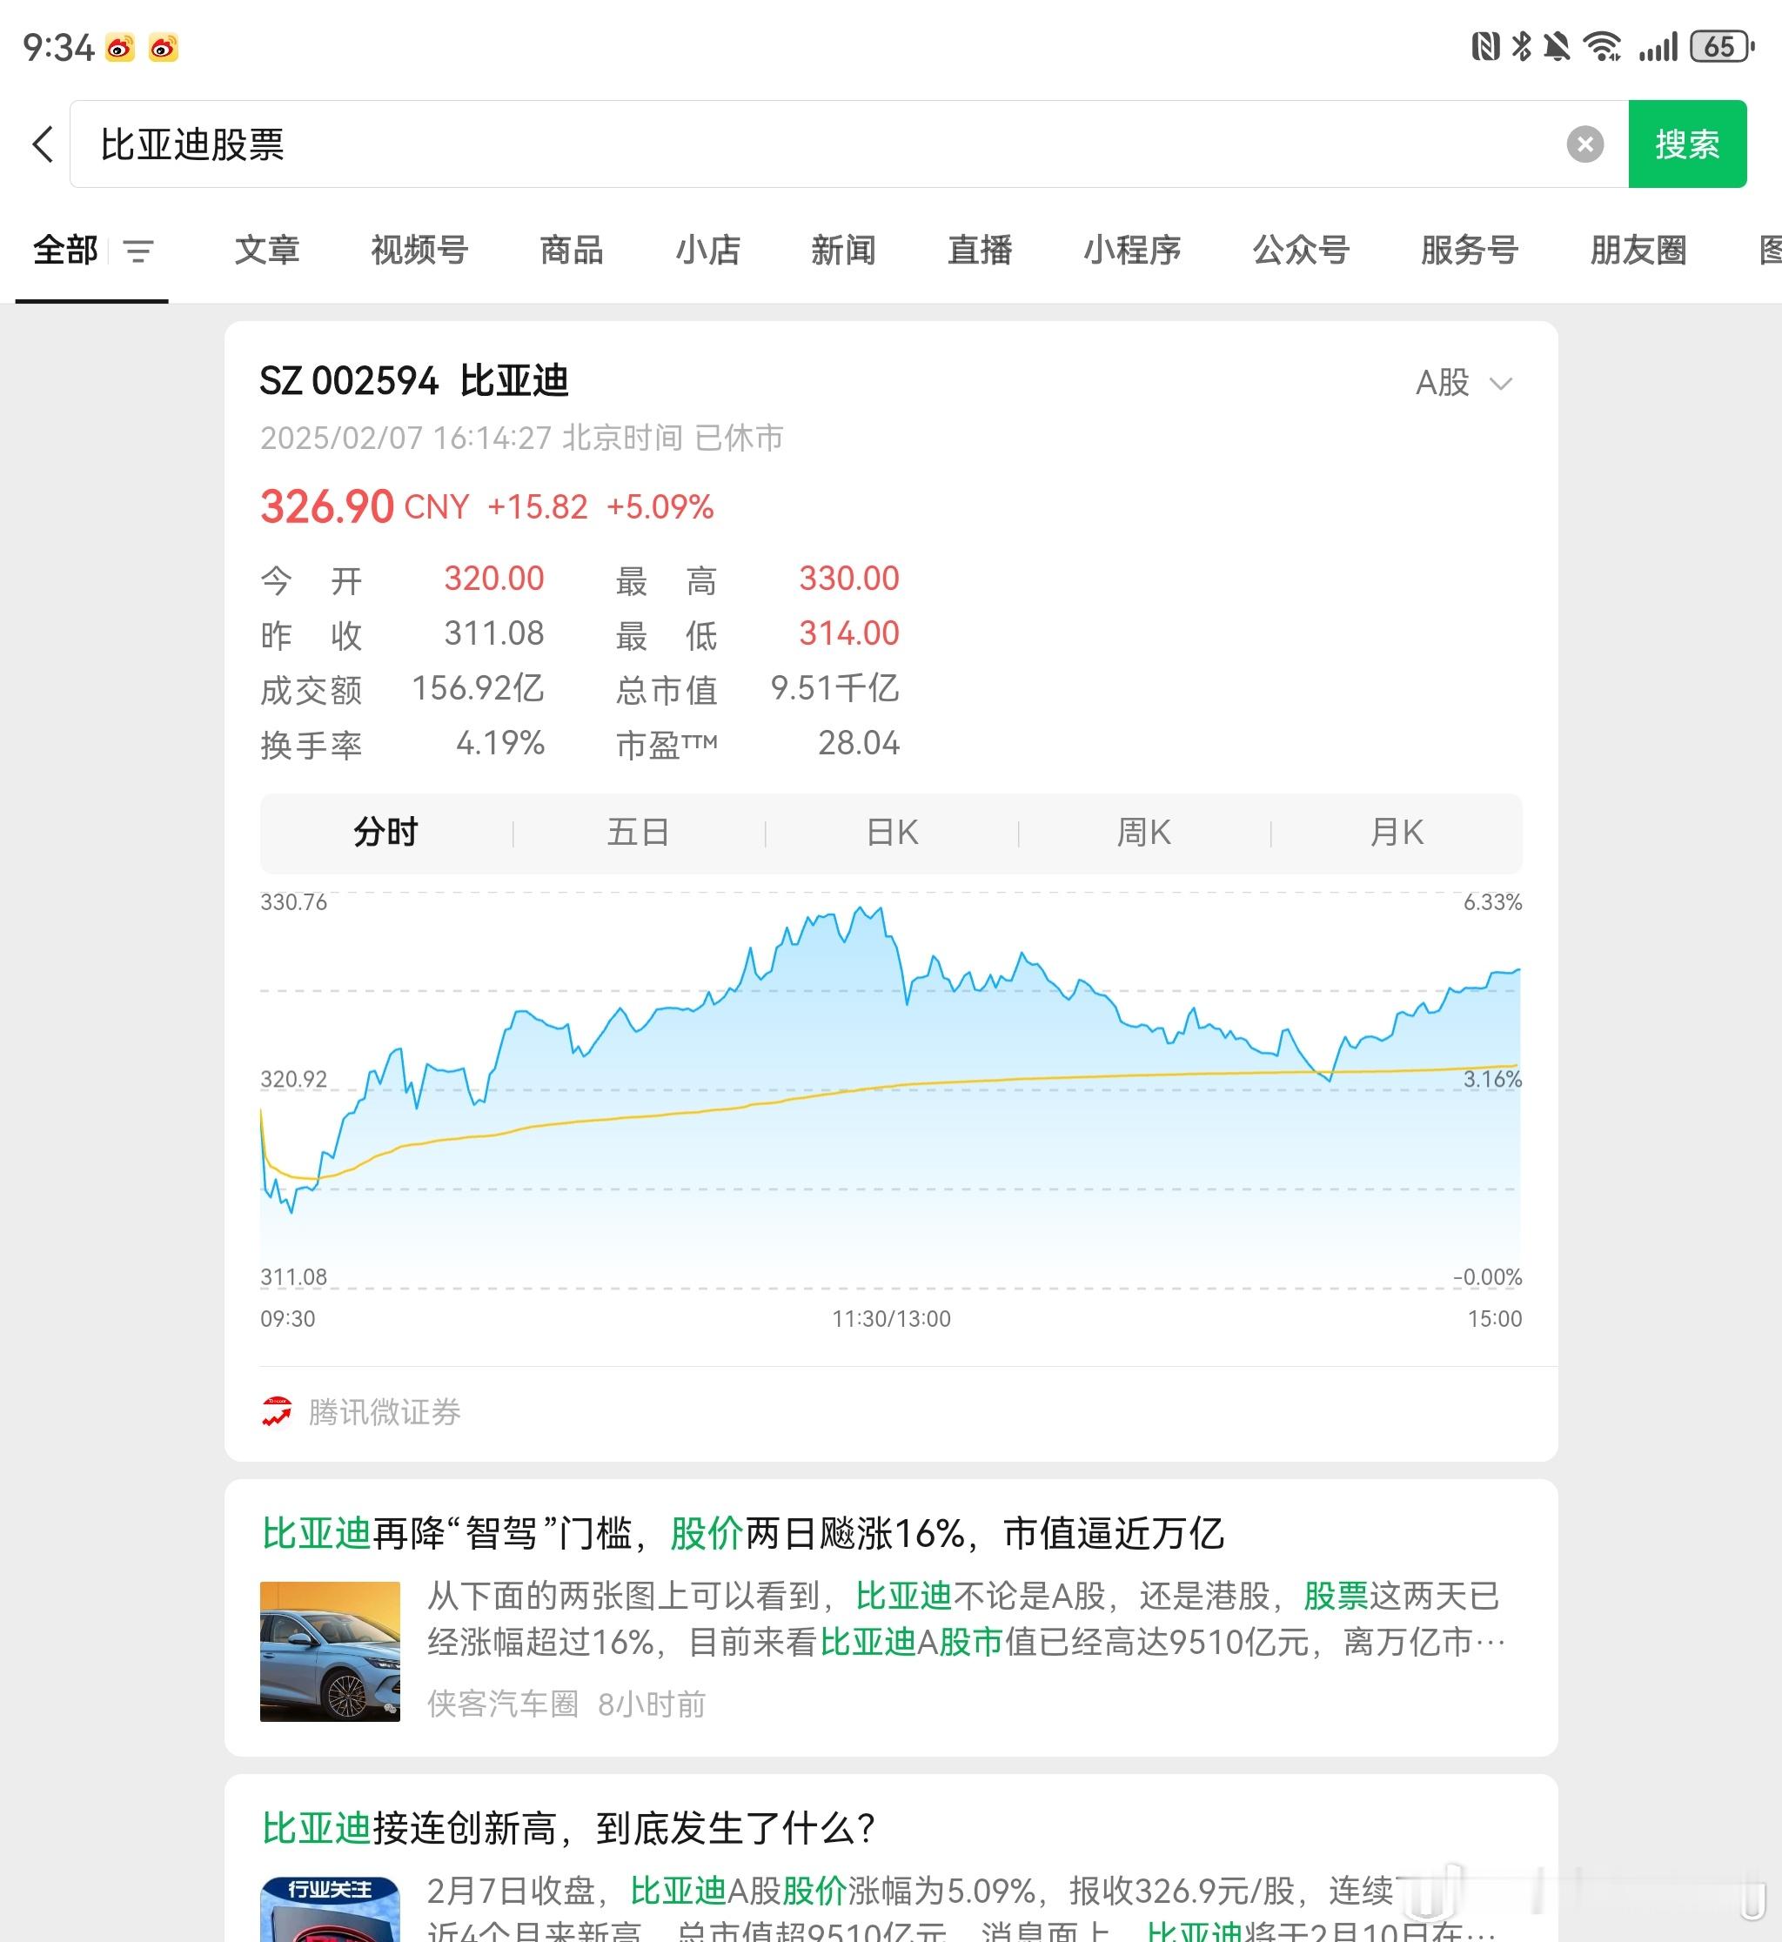This screenshot has height=1942, width=1782.
Task: Clear the search text with X icon
Action: [1584, 144]
